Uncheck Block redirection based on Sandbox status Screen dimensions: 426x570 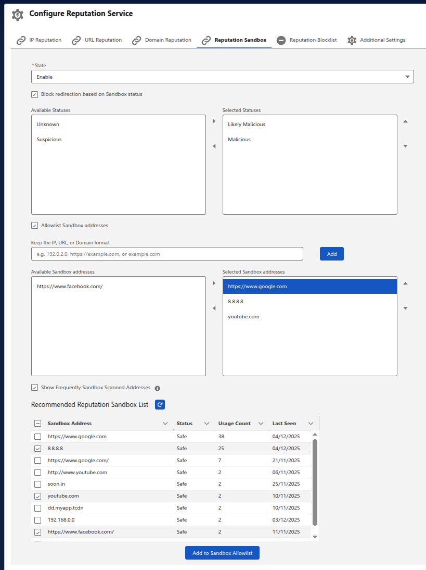point(35,94)
